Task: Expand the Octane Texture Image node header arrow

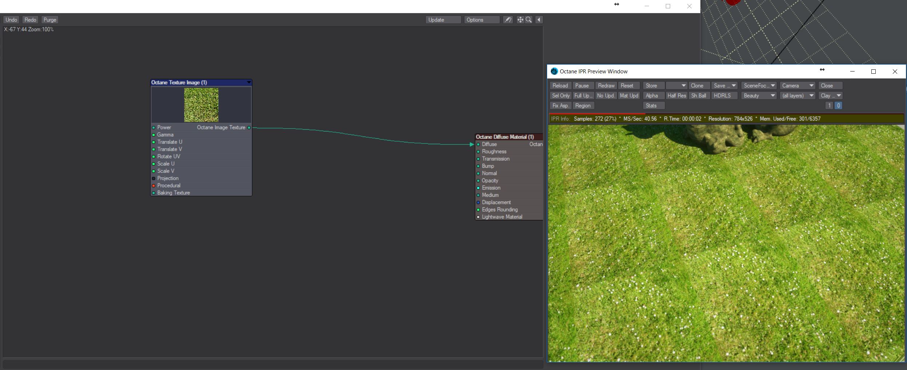Action: (249, 82)
